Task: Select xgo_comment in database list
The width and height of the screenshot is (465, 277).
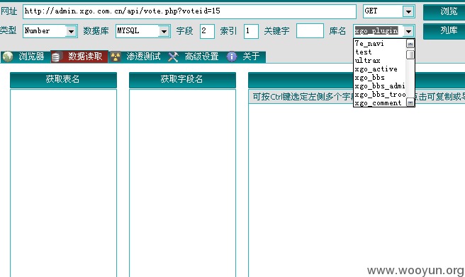Action: click(x=380, y=103)
